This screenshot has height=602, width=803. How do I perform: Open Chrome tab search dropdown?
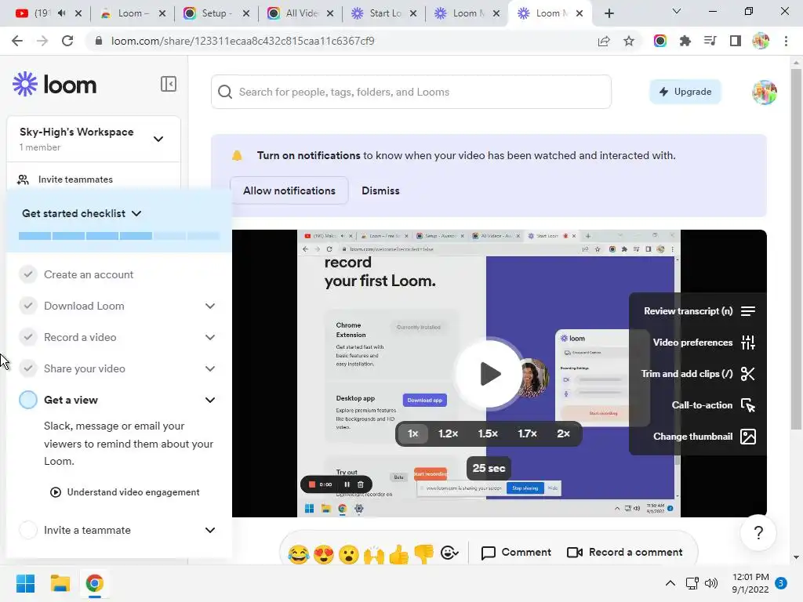click(677, 11)
